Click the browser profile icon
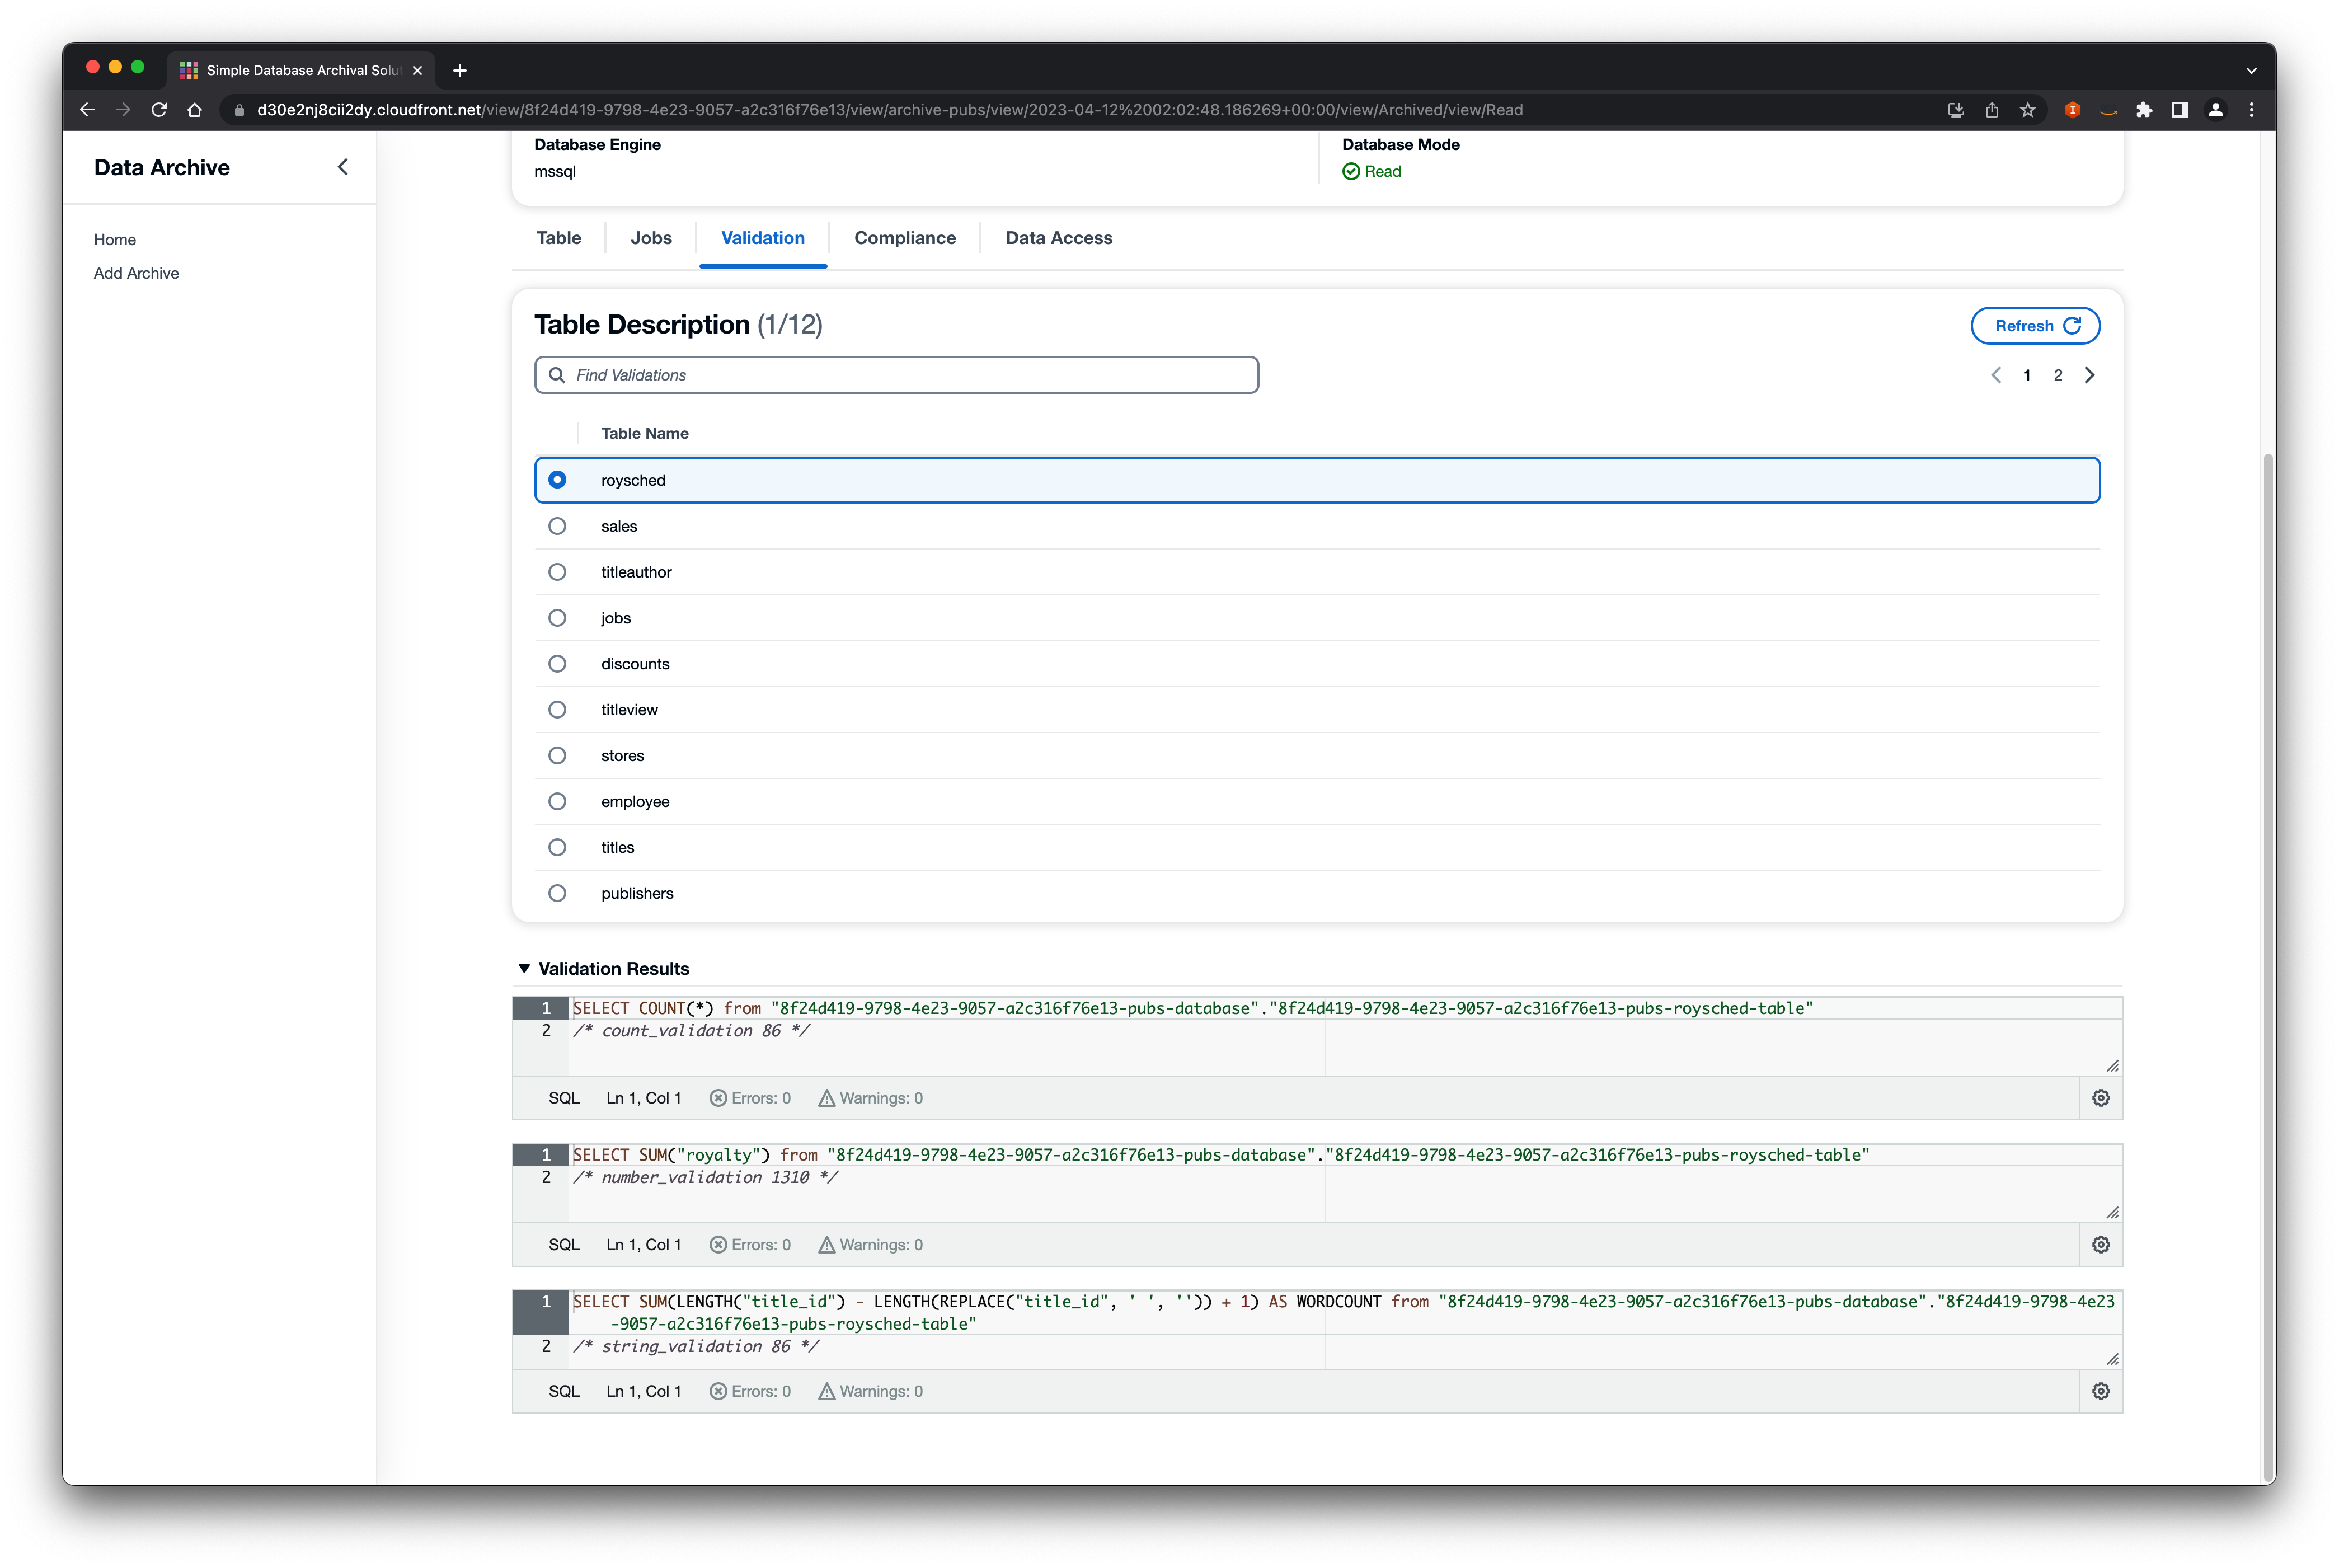Screen dimensions: 2339x1568 click(x=2215, y=110)
